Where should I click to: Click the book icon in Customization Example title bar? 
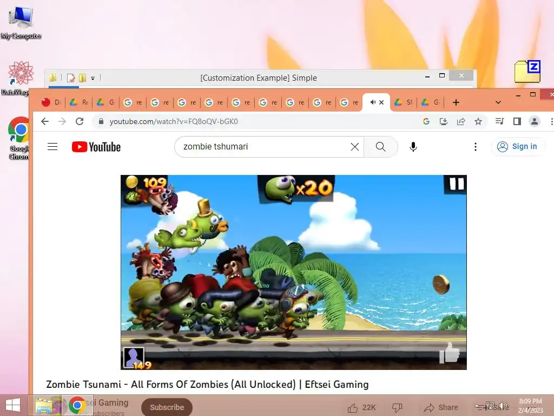[x=82, y=78]
